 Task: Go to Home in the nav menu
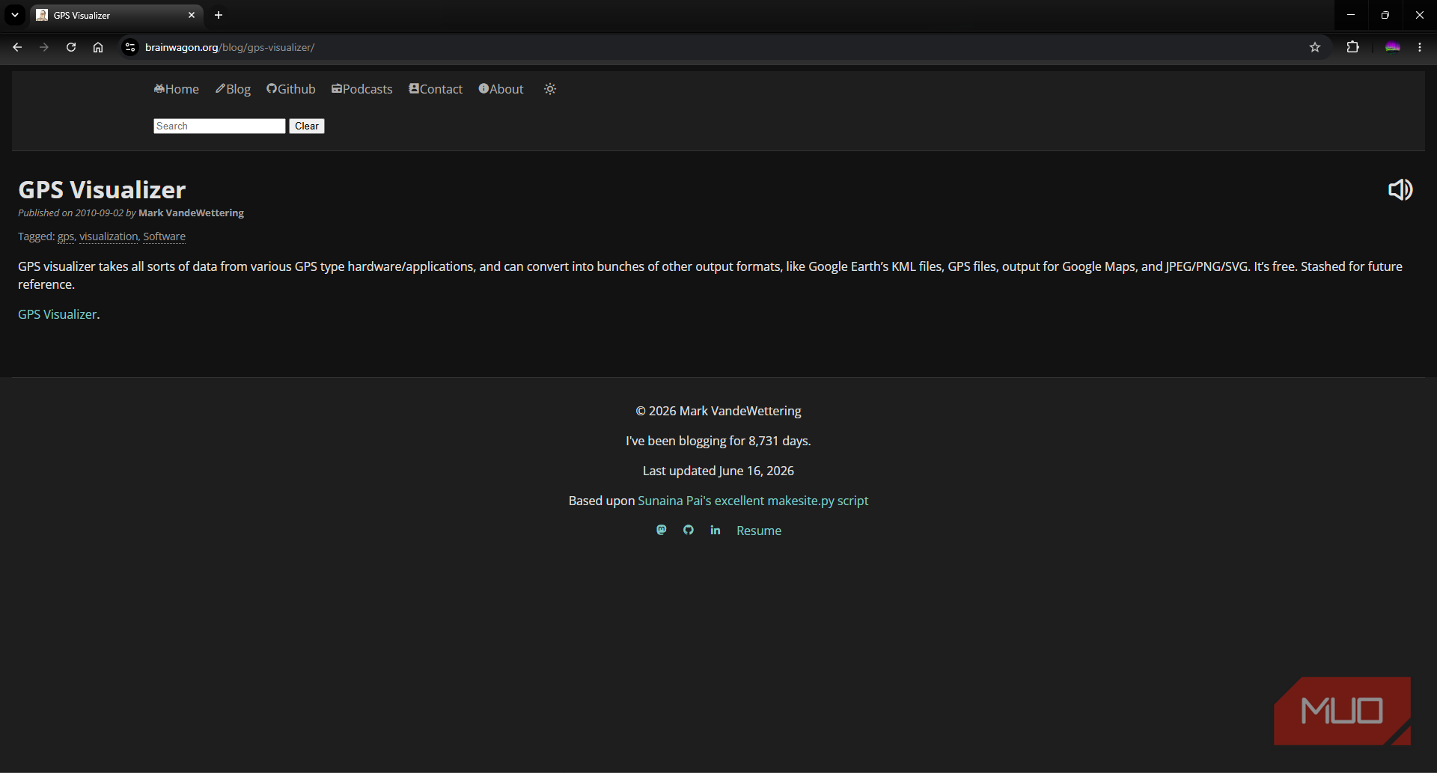click(x=177, y=89)
